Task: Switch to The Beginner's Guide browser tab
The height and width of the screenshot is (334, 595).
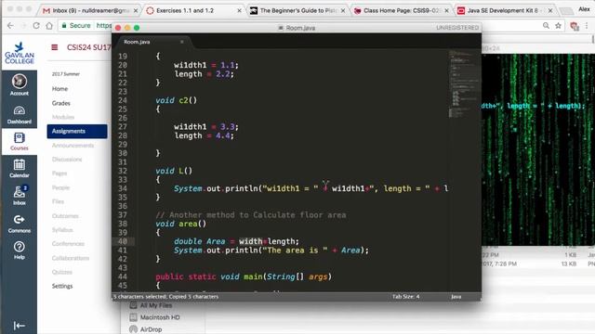Action: [297, 10]
